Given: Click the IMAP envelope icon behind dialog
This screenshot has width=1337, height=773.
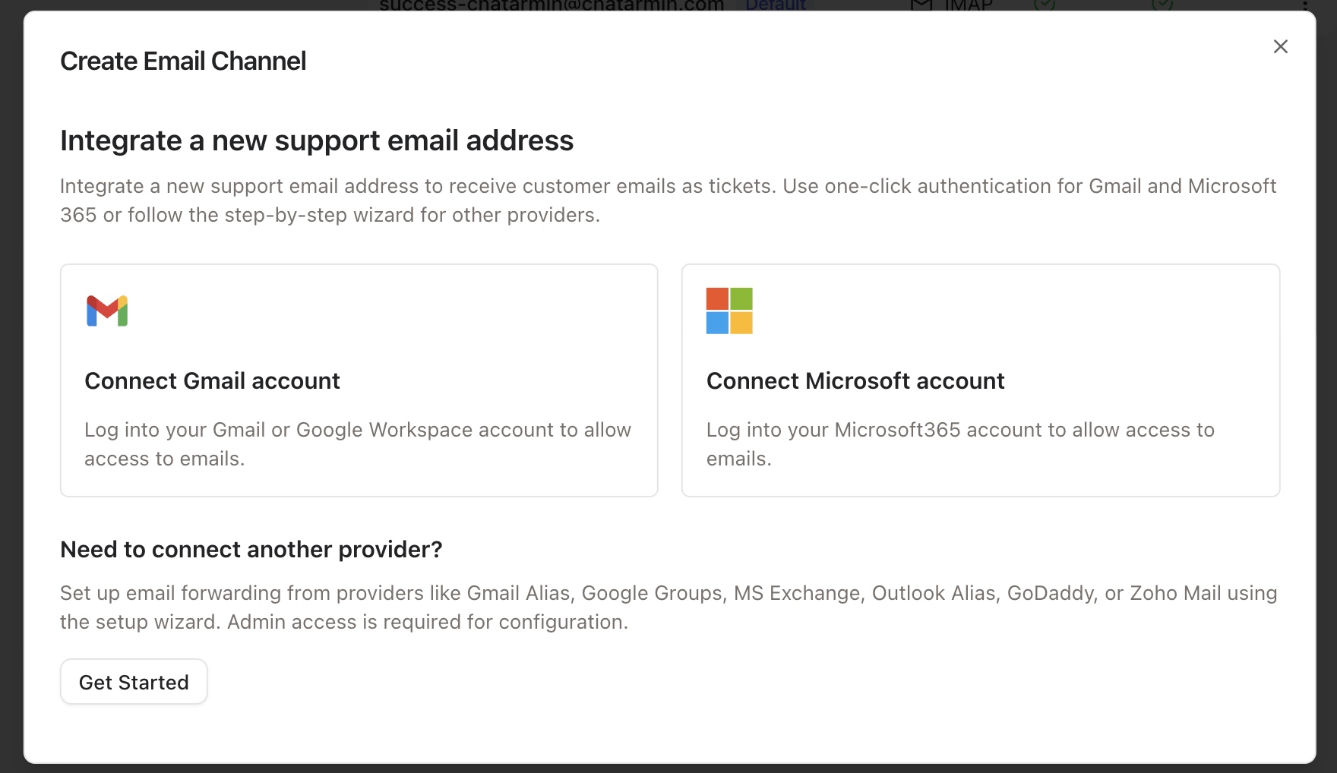Looking at the screenshot, I should 921,5.
